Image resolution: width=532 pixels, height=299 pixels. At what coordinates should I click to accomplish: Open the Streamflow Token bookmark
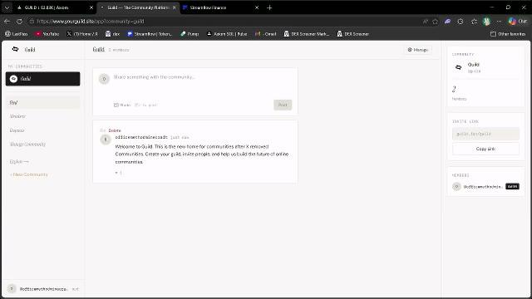(150, 34)
